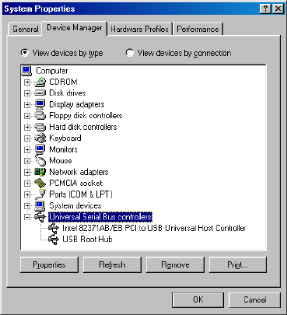
Task: Expand the Monitors branch
Action: [27, 149]
